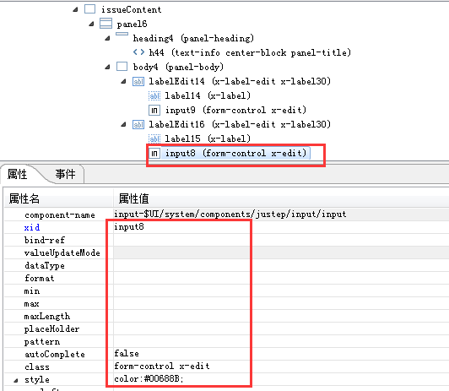This screenshot has height=391, width=449.
Task: Click the max value field
Action: pyautogui.click(x=281, y=303)
